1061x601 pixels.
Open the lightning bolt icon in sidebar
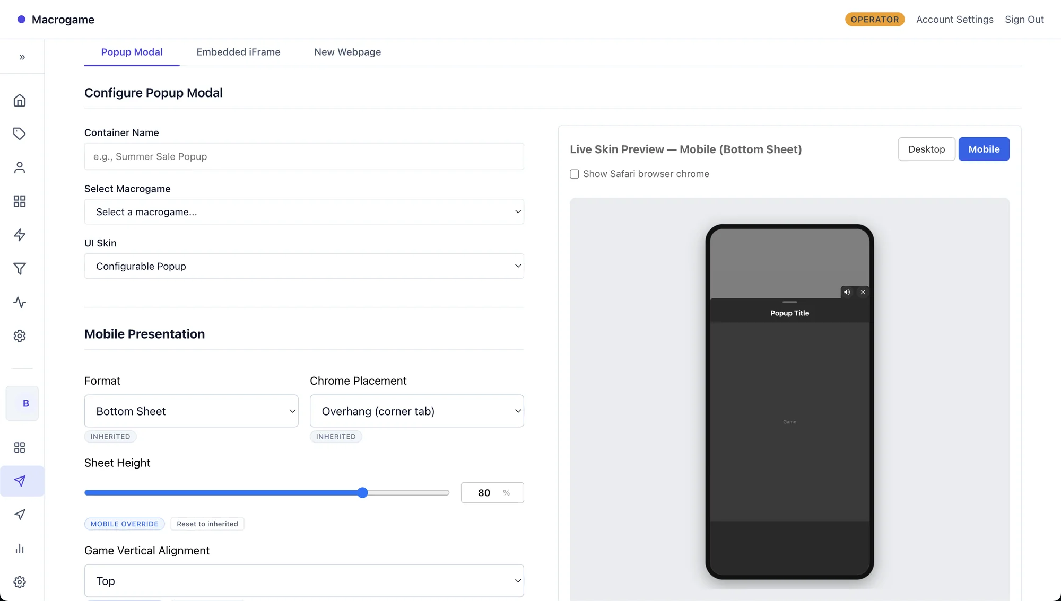coord(20,235)
